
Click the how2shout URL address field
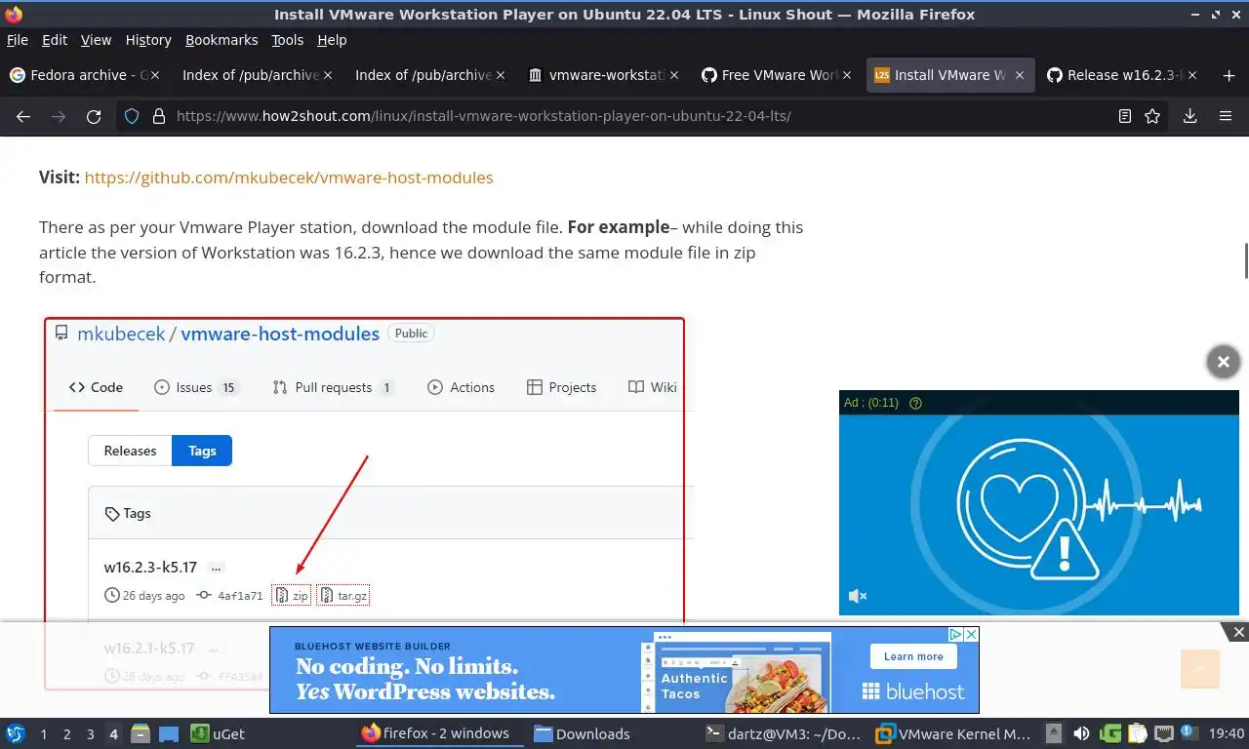(639, 116)
